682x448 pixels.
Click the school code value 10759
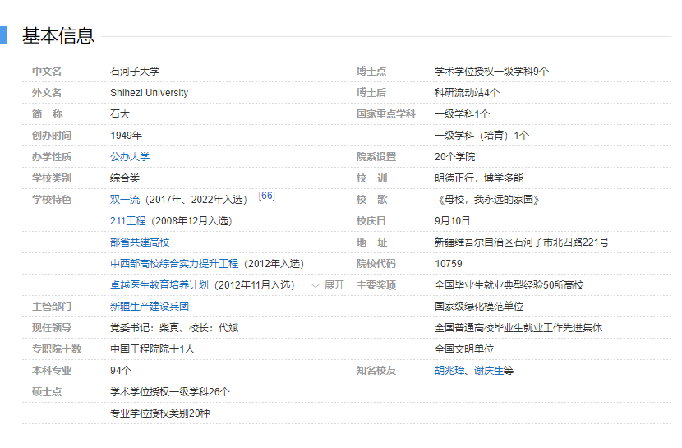click(x=448, y=264)
